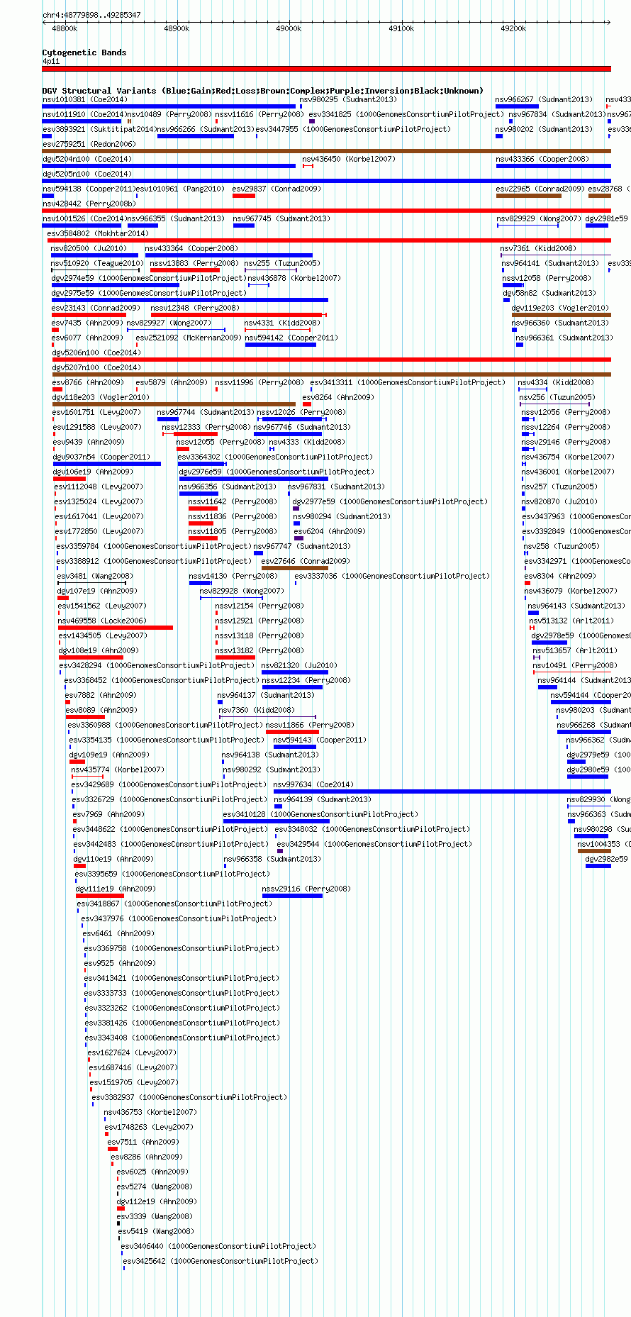631x1317 pixels.
Task: Select esv3425642 variant label at bottom
Action: [x=220, y=1261]
